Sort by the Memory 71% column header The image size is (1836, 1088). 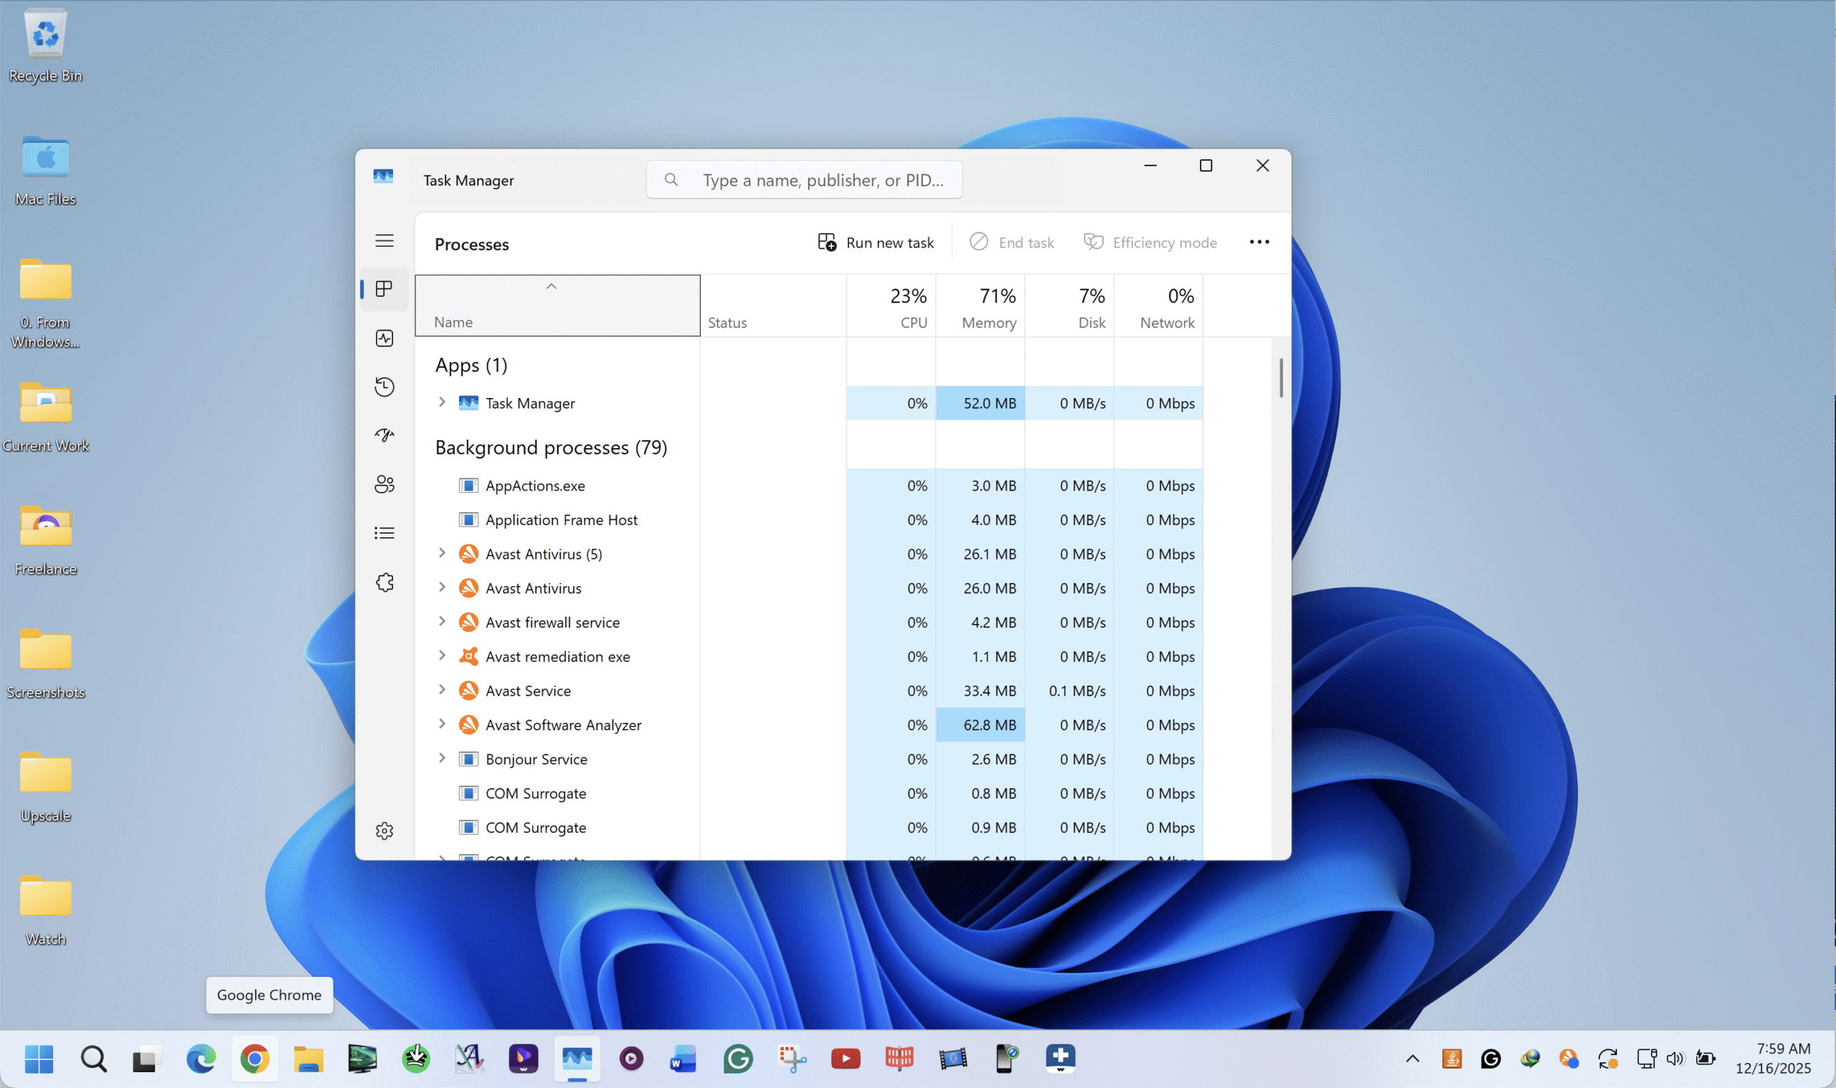(x=980, y=306)
